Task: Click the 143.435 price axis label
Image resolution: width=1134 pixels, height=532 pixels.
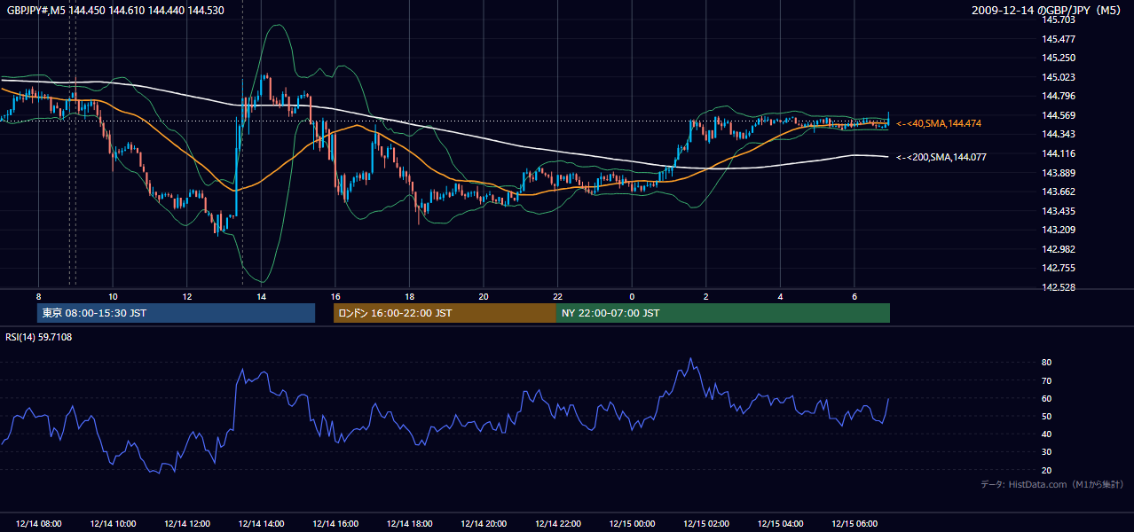Action: (1057, 210)
